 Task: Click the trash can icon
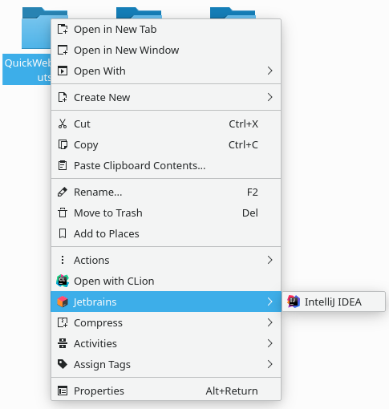(63, 213)
